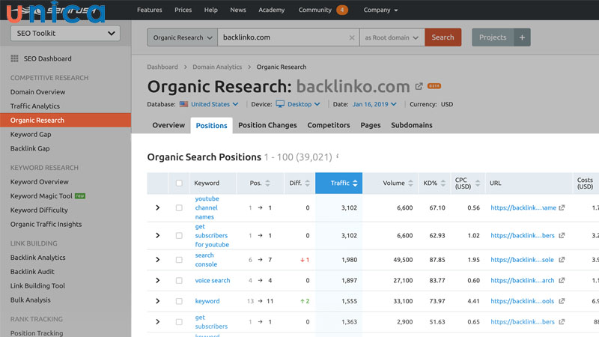Open external link icon for search console URL
Screen dimensions: 599x337
[562, 259]
